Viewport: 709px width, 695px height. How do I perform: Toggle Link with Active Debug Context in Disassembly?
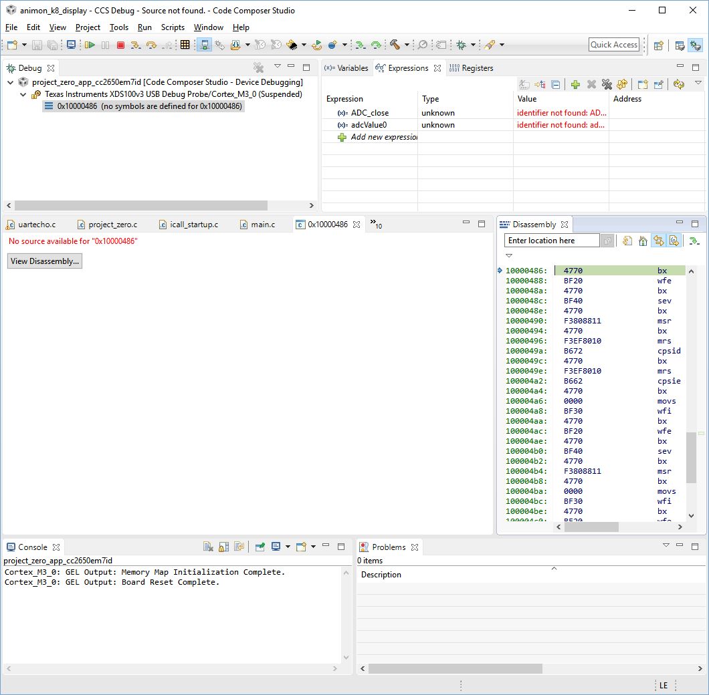[x=659, y=241]
